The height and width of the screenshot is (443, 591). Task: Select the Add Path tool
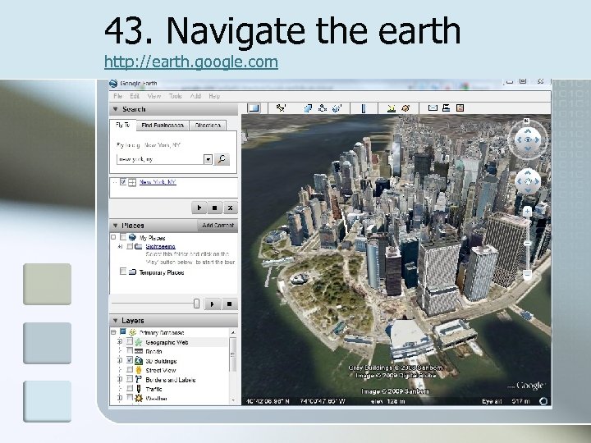pos(323,108)
